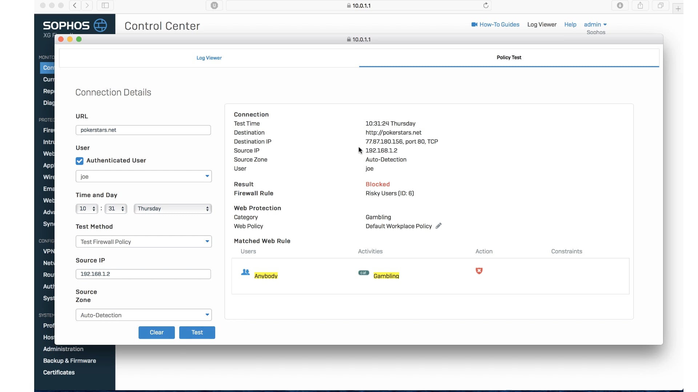Click the Gambling category tag icon

click(364, 273)
